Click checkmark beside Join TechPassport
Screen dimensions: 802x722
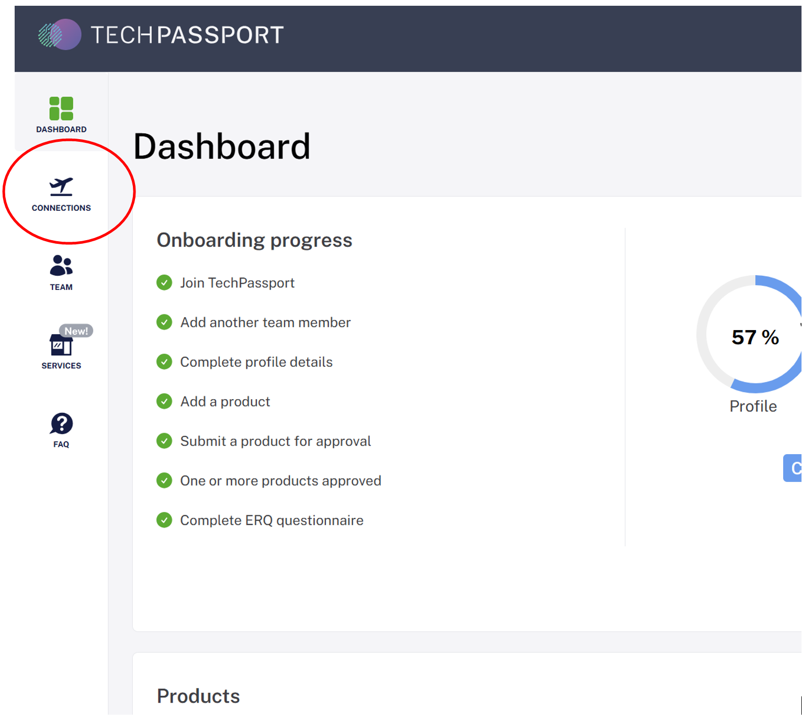tap(164, 283)
